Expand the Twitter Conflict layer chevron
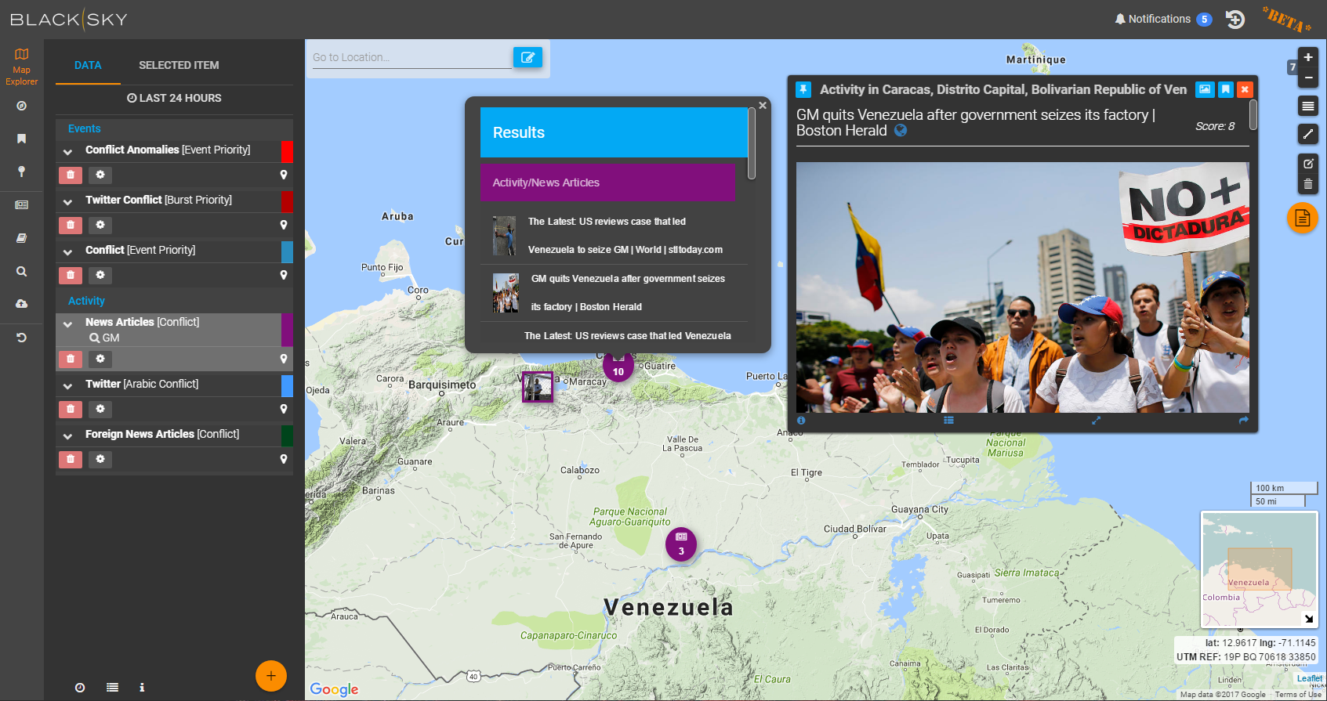 [x=68, y=201]
